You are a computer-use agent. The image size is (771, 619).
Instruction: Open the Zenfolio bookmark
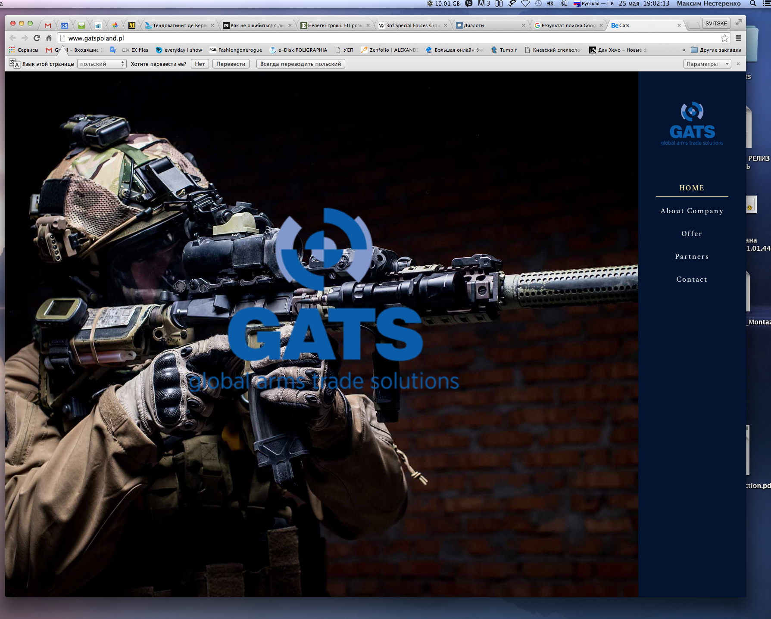click(390, 50)
